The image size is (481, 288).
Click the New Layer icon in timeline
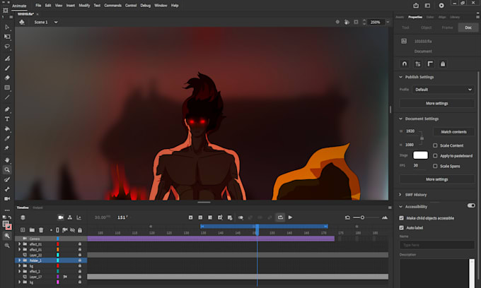click(x=23, y=230)
